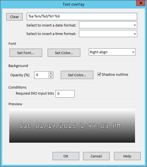Viewport: 147px width, 167px height.
Task: Cancel the Text overlay dialog
Action: [96, 156]
